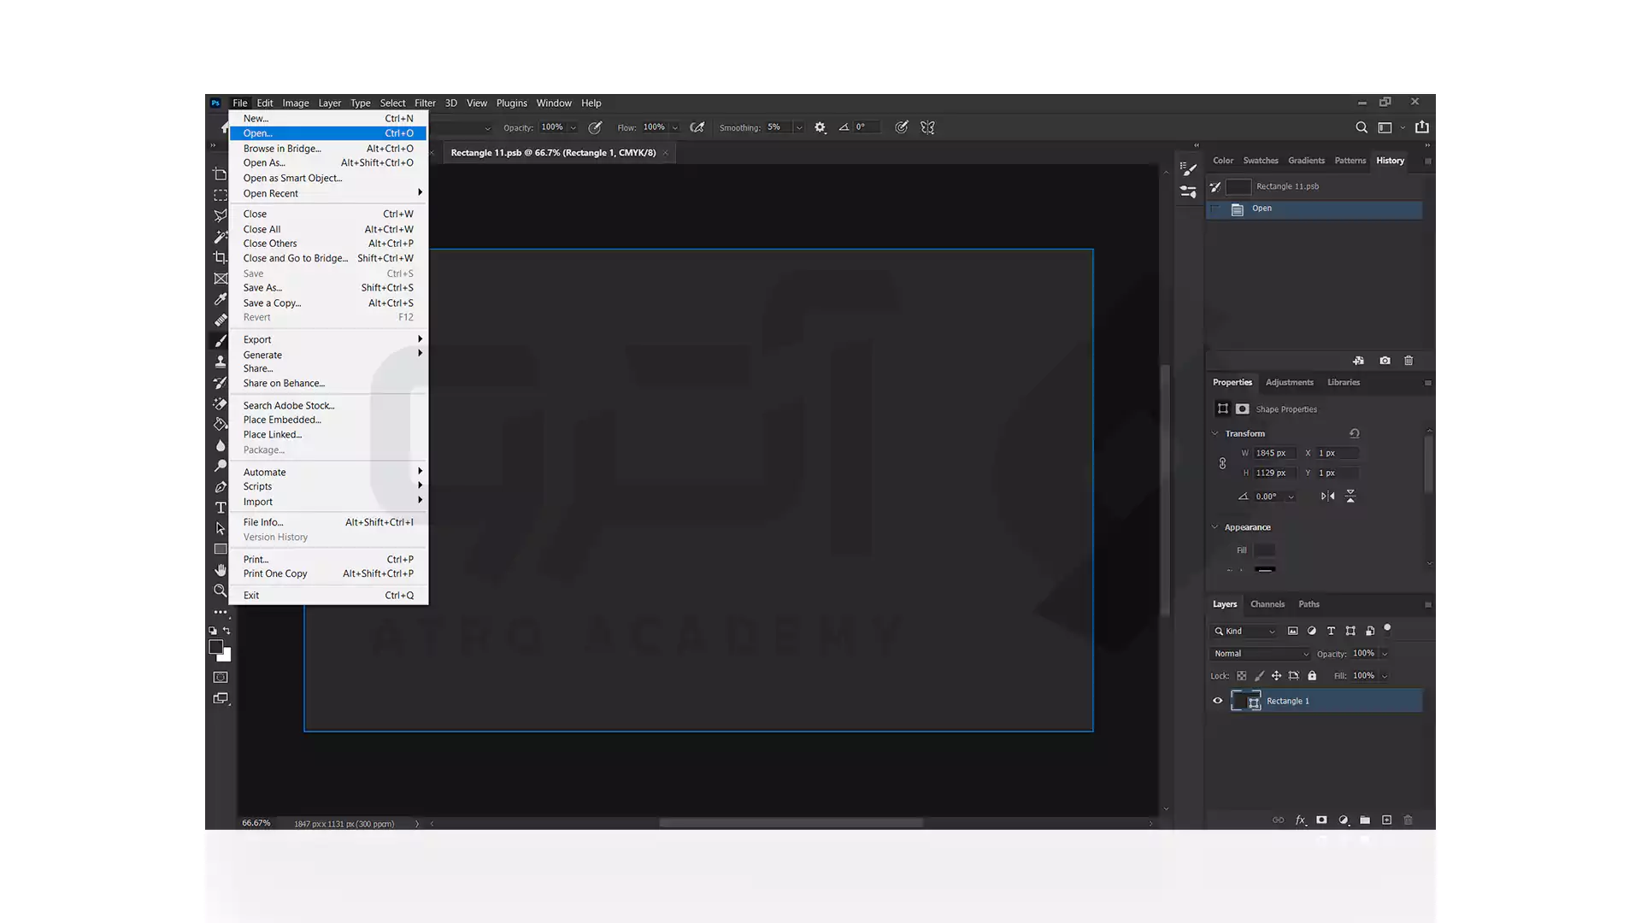Select the Crop tool in toolbar
The width and height of the screenshot is (1641, 923).
tap(221, 257)
